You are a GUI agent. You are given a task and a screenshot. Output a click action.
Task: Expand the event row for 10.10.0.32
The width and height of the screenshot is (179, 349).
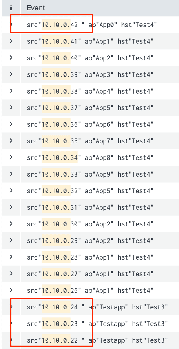11,191
